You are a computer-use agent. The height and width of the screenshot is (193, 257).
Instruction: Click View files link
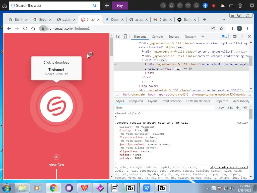tap(56, 165)
